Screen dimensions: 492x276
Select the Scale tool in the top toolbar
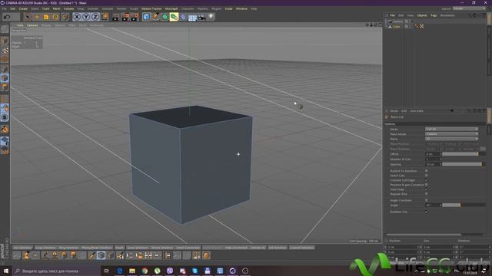46,17
